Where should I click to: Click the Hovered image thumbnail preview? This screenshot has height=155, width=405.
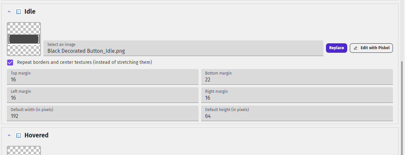point(24,150)
